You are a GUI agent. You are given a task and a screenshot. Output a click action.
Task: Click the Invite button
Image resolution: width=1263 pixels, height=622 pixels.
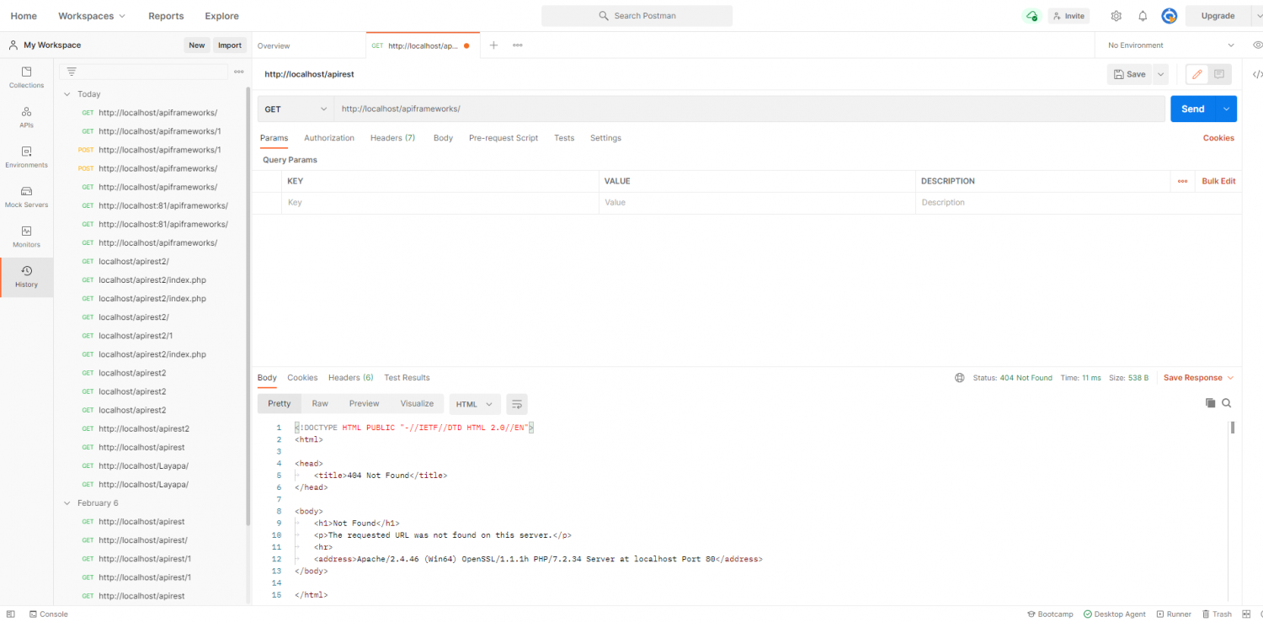(x=1068, y=16)
